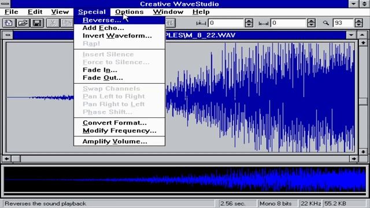Screen dimensions: 370x208
Task: Increase zoom value with up arrow
Action: 358,21
